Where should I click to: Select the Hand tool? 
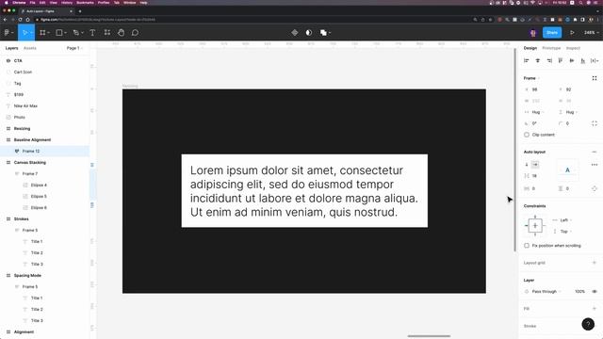tap(122, 33)
